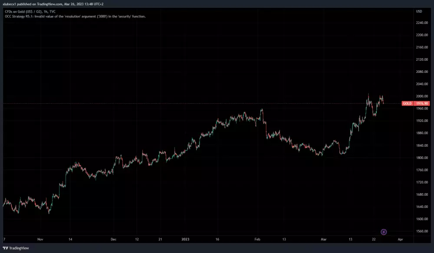
Task: Click the OCC Strategy R5.1 error message
Action: pyautogui.click(x=75, y=16)
